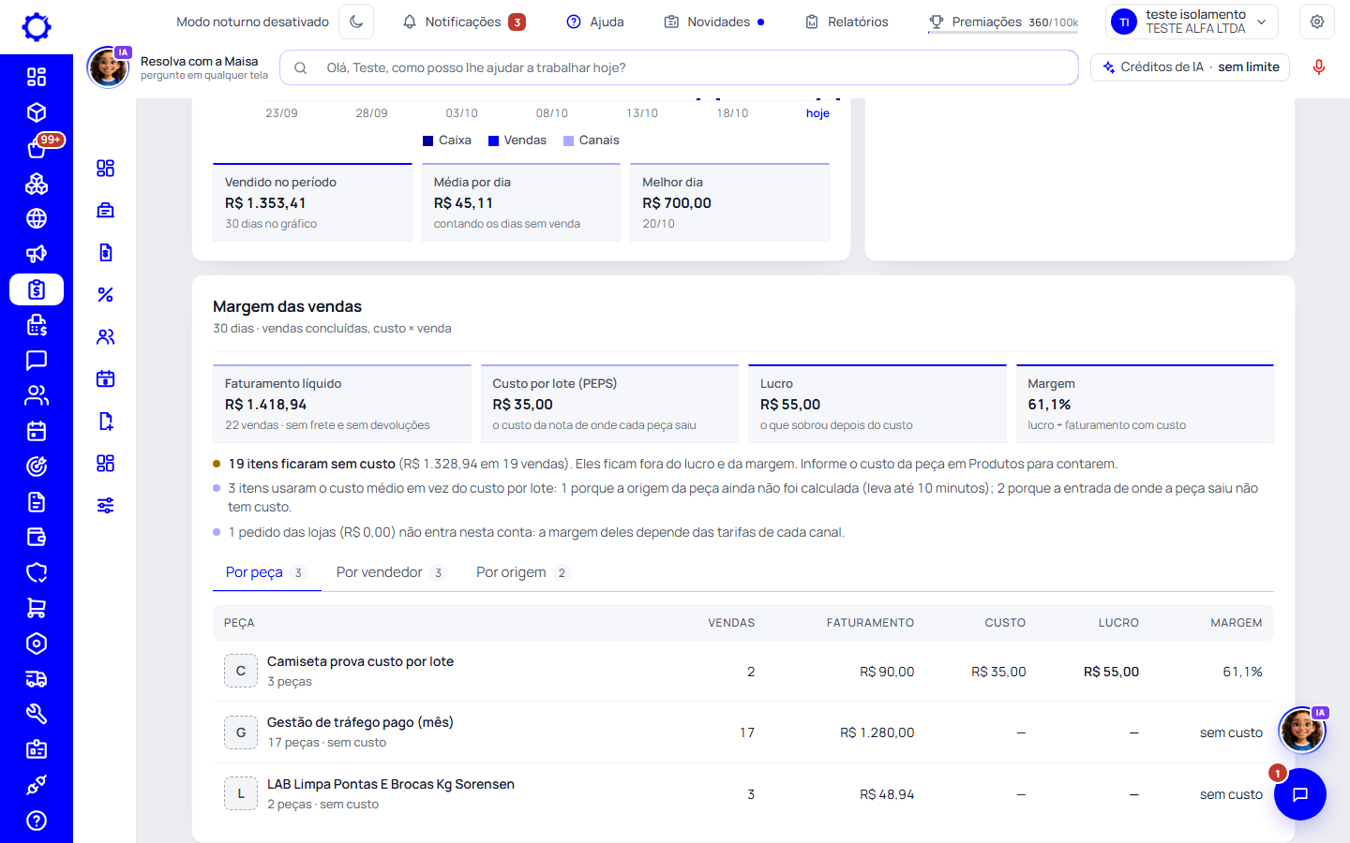Click the question mark help icon in sidebar
Viewport: 1350px width, 843px height.
(x=37, y=821)
